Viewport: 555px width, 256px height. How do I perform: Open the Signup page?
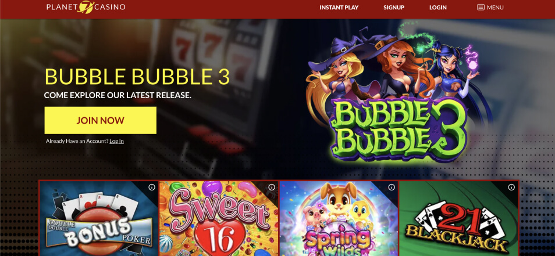coord(394,8)
